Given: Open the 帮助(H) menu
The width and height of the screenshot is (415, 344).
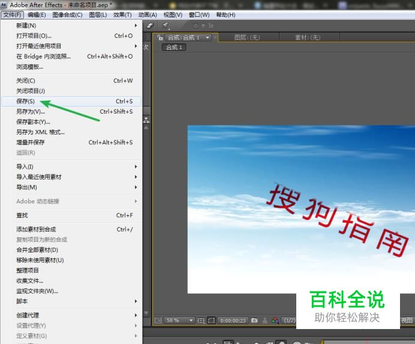Looking at the screenshot, I should [225, 15].
